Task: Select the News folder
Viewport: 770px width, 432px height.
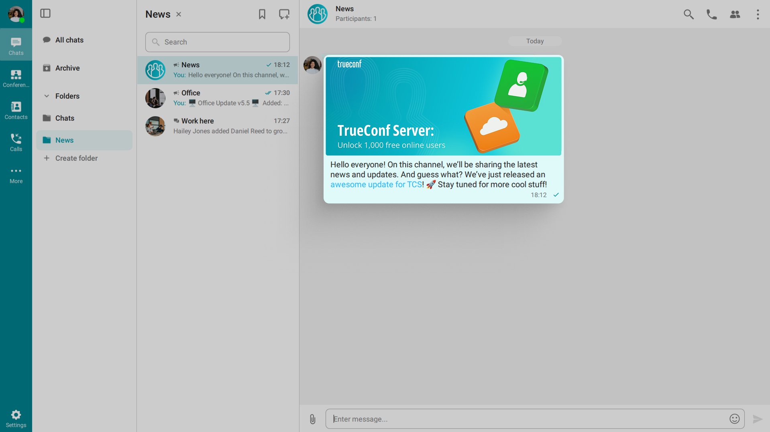Action: coord(84,140)
